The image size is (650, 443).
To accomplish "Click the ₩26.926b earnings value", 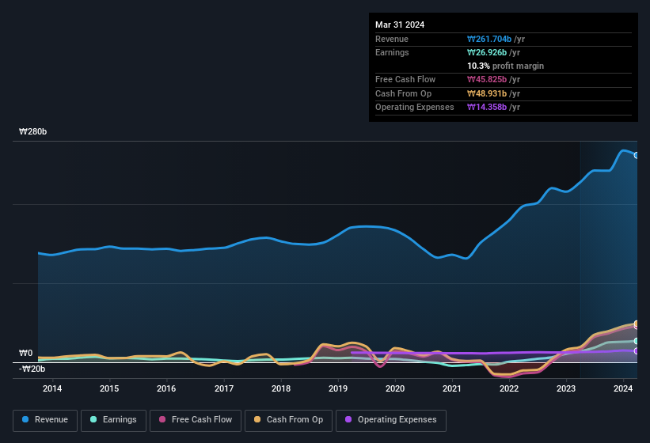I will coord(487,52).
